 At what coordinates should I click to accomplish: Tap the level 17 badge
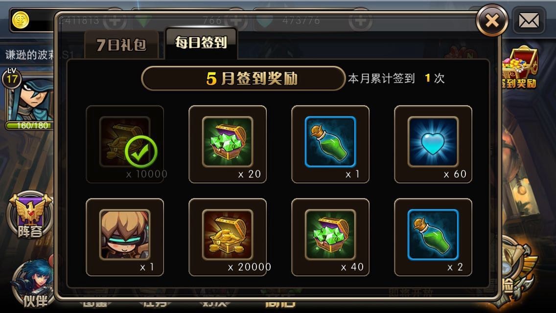tap(12, 78)
